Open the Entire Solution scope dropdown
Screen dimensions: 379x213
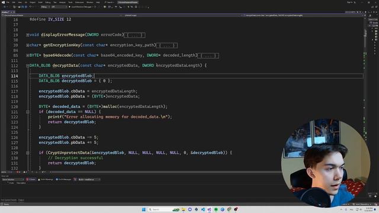pos(13,179)
